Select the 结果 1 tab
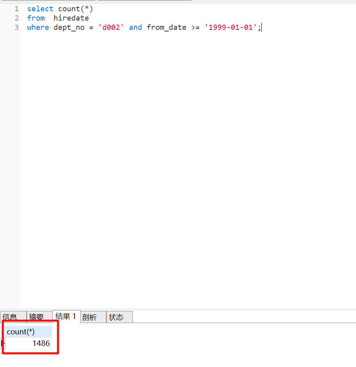Screen dimensions: 356x367 tap(66, 317)
